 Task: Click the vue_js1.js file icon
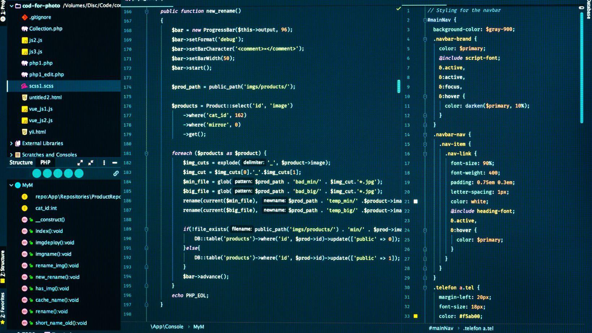(25, 109)
